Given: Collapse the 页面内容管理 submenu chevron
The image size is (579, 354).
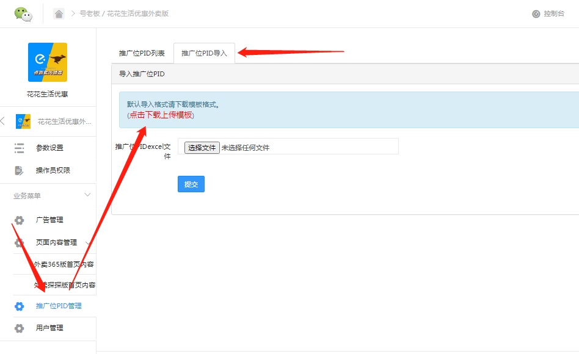Looking at the screenshot, I should [x=88, y=243].
